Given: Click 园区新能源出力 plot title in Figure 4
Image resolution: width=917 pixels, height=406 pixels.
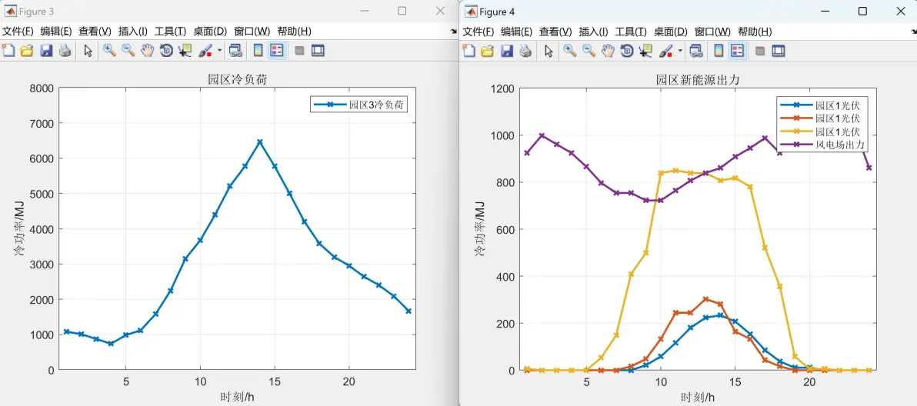Looking at the screenshot, I should coord(698,81).
